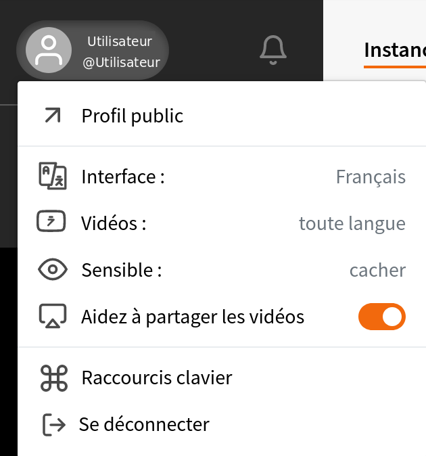Image resolution: width=426 pixels, height=456 pixels.
Task: Click the Interface : label
Action: (x=123, y=177)
